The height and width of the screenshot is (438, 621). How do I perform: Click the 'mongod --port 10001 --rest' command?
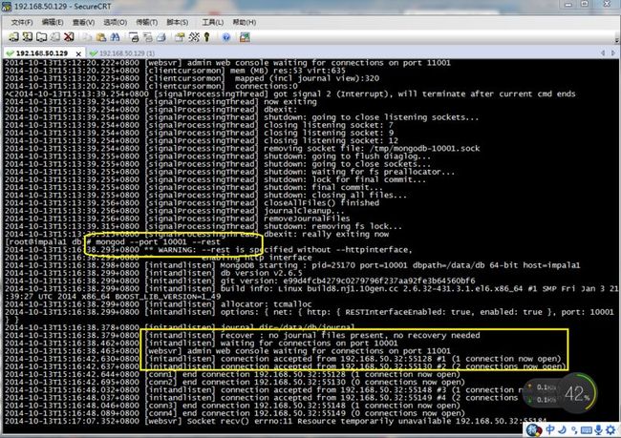click(x=158, y=241)
